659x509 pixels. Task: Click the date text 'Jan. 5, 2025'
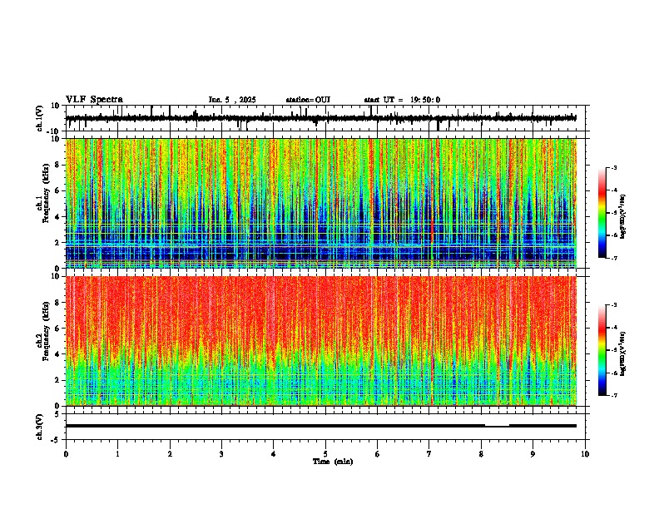tap(232, 100)
